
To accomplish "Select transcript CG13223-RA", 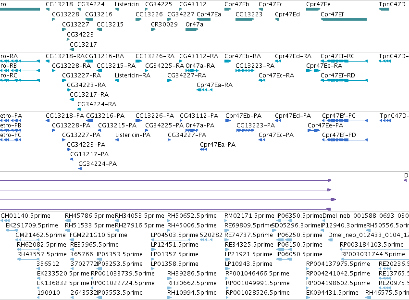I will [255, 66].
